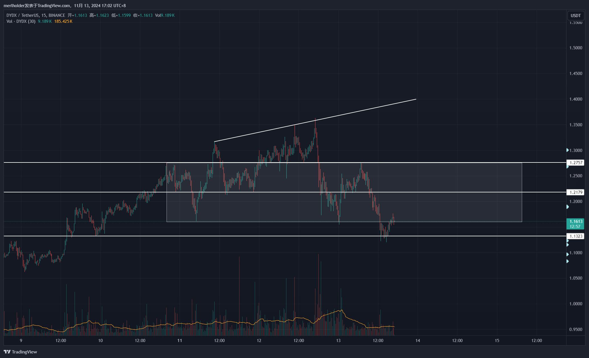Viewport: 589px width, 358px height.
Task: Click the date label 14 on time axis
Action: [x=418, y=340]
